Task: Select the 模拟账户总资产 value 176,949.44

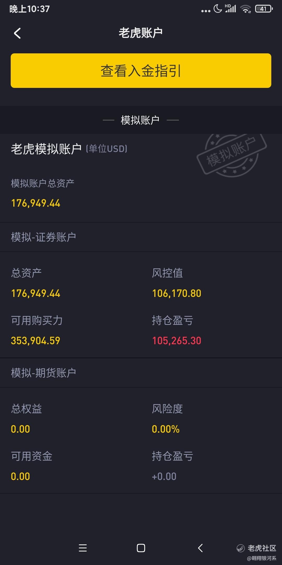Action: (36, 203)
